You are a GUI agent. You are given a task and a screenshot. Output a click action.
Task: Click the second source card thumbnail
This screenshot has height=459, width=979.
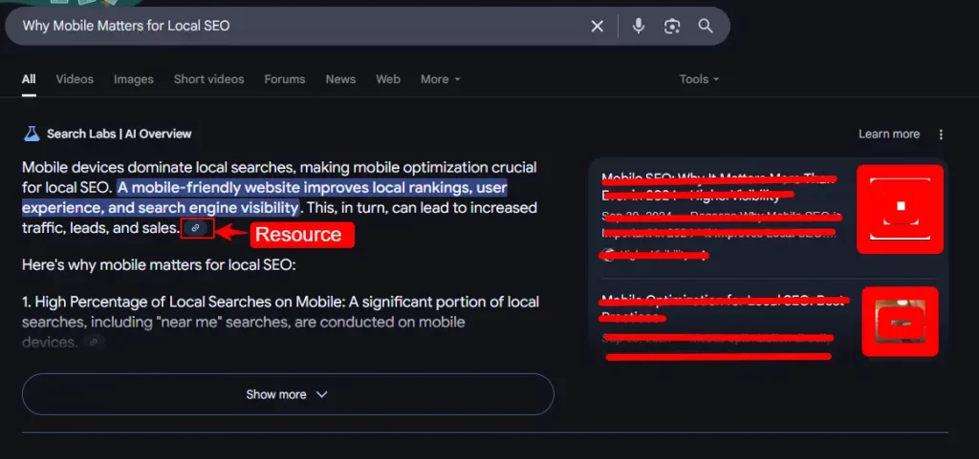[900, 322]
